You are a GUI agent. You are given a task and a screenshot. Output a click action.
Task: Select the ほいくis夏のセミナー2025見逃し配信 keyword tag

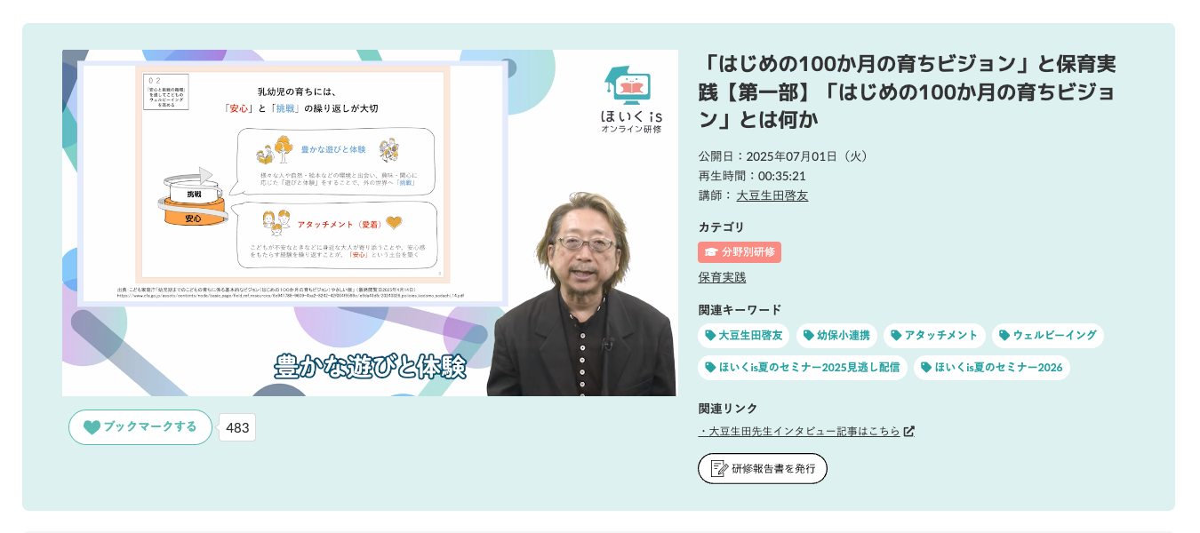tap(803, 367)
